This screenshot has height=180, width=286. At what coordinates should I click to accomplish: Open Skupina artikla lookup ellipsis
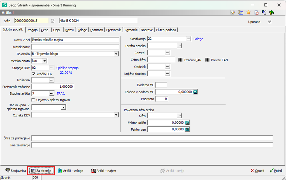point(52,93)
